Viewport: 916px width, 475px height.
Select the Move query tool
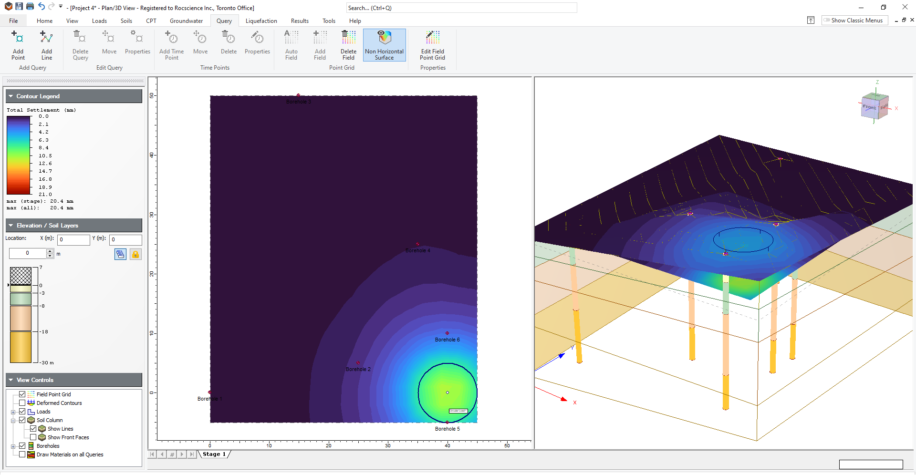coord(109,45)
